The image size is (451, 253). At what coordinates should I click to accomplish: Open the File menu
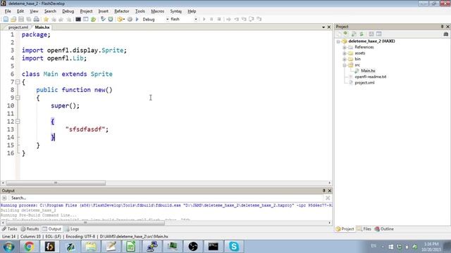(x=8, y=11)
